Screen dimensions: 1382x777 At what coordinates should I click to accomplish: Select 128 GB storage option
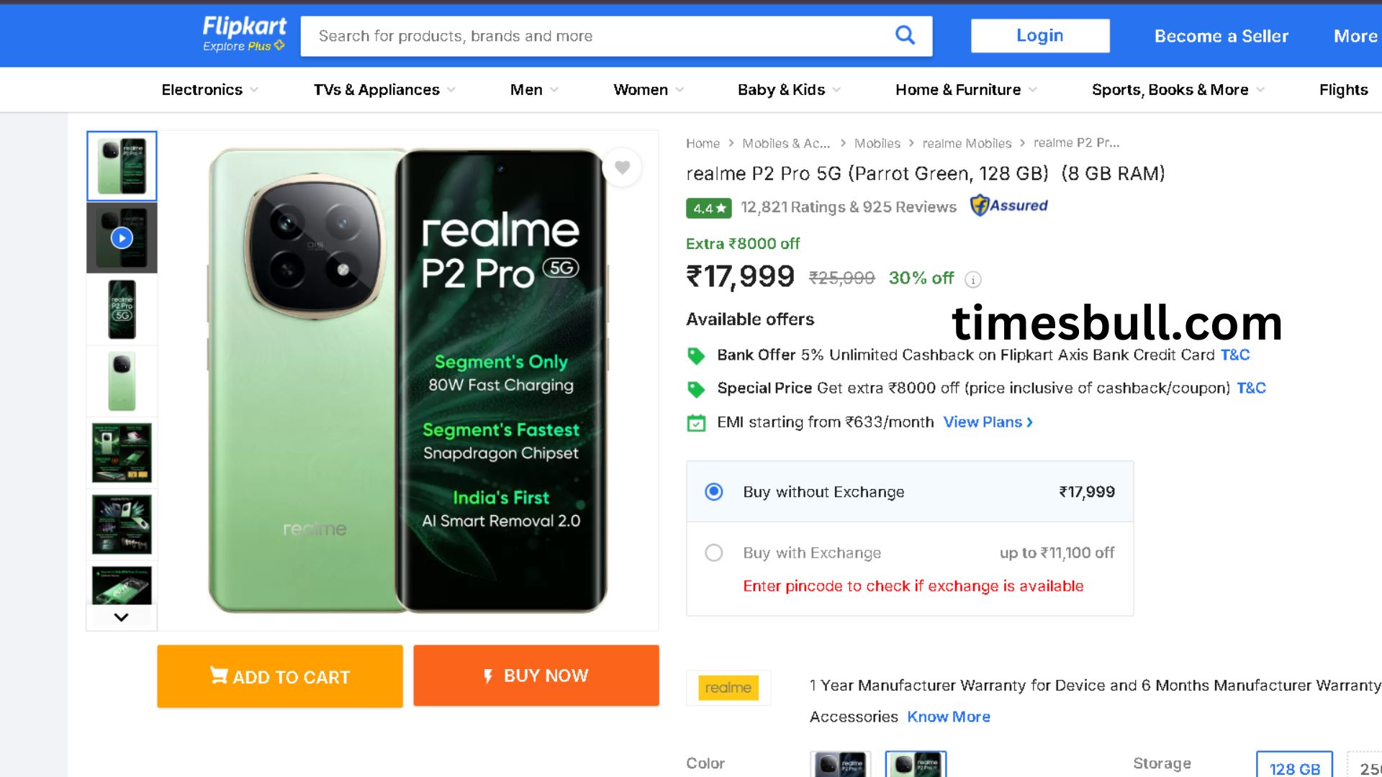click(1294, 767)
